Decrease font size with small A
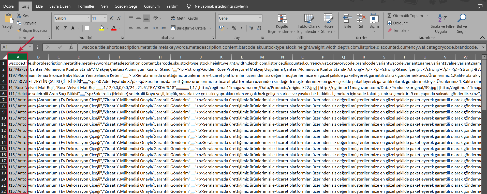The width and height of the screenshot is (487, 194). [119, 18]
